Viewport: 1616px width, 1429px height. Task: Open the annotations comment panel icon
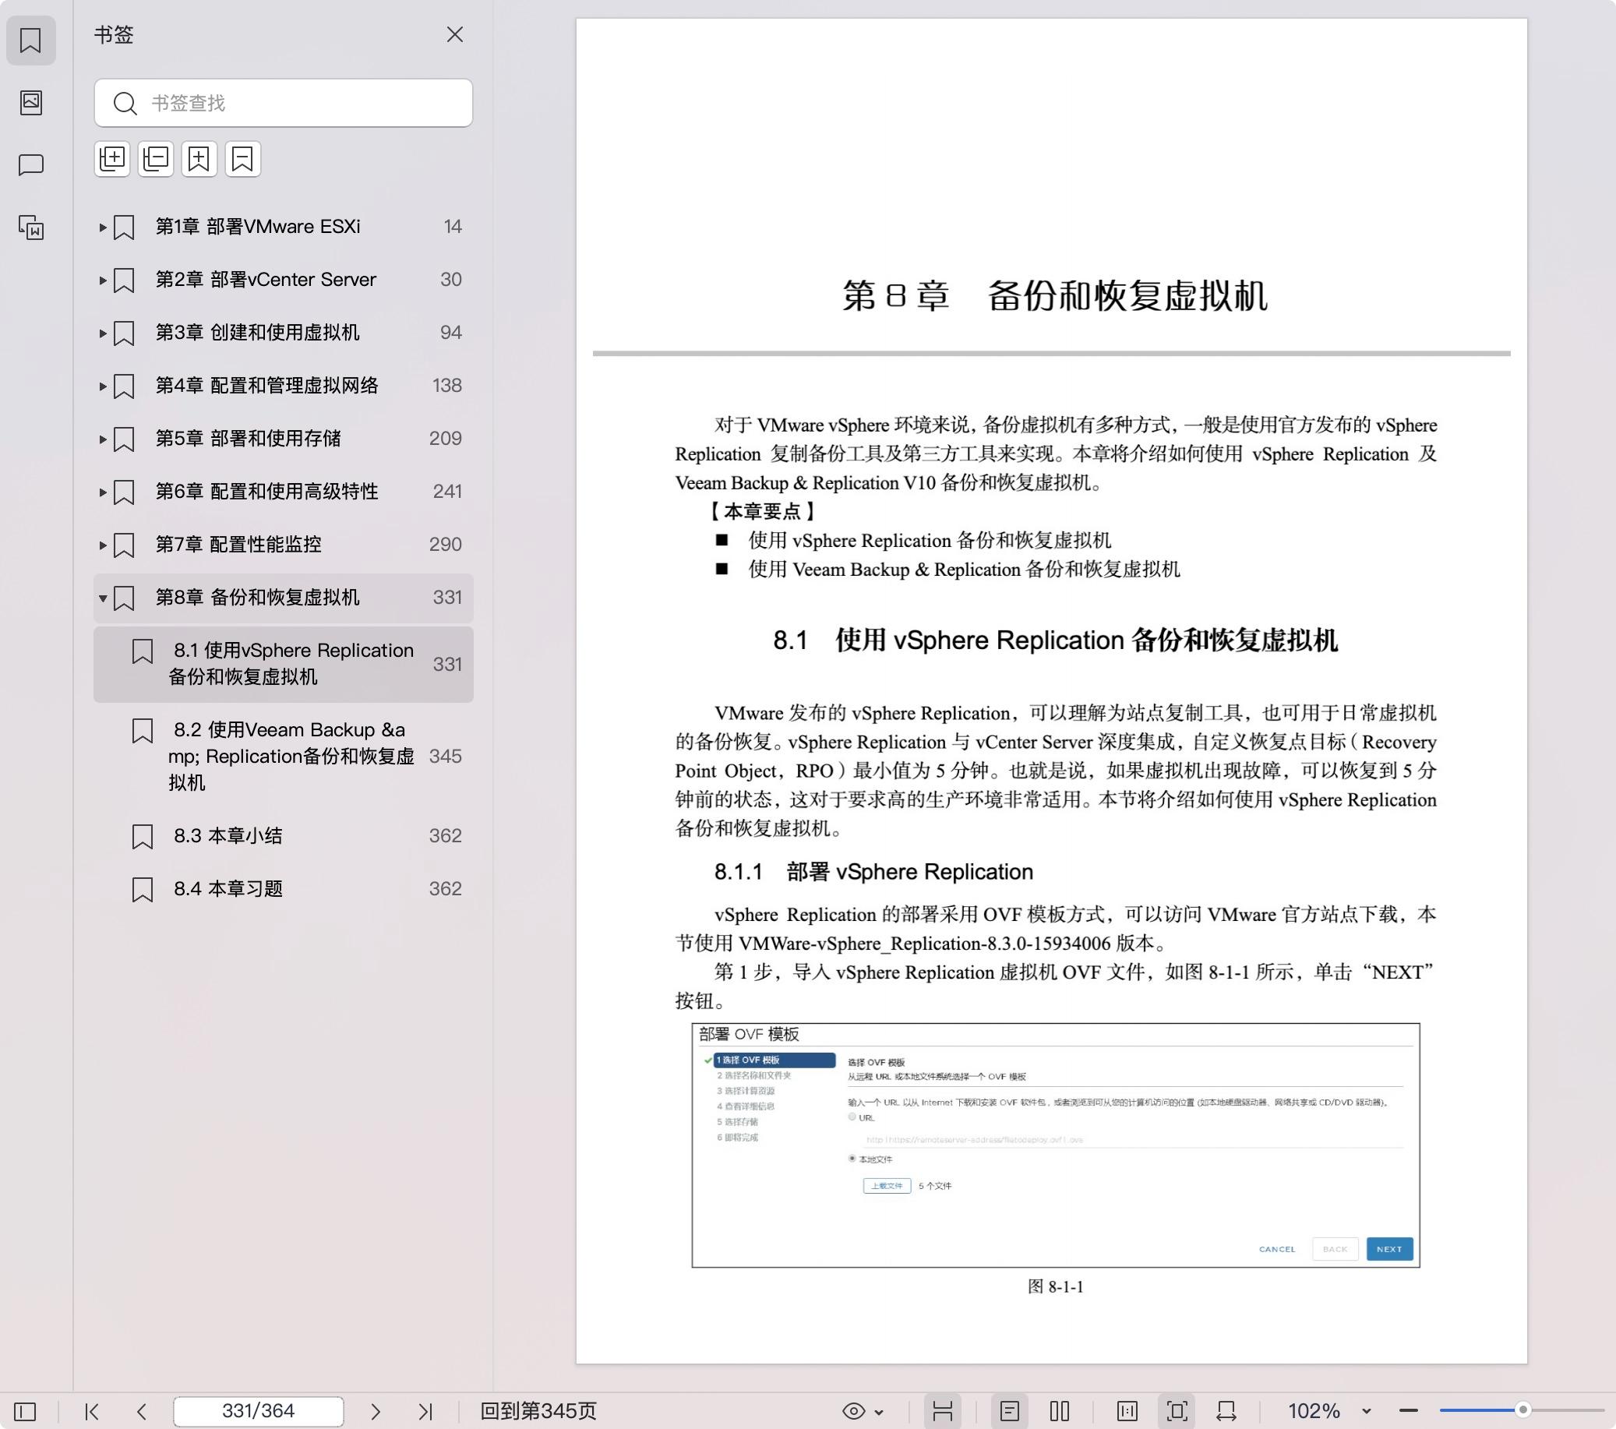click(x=31, y=164)
